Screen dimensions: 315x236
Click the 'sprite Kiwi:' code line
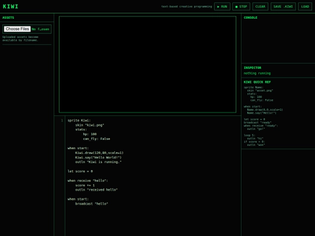click(x=79, y=121)
